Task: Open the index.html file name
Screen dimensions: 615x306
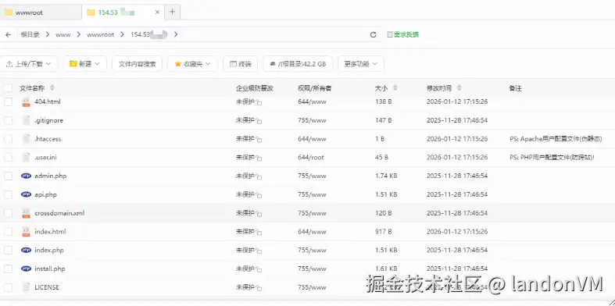Action: (x=50, y=232)
